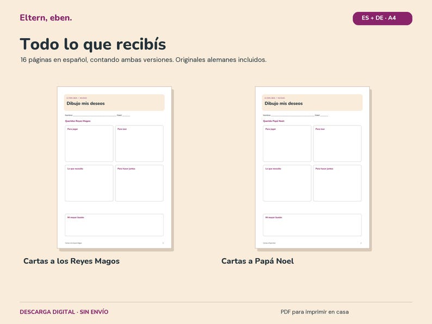Click the ES + DE · A4 badge
The image size is (432, 324).
(x=382, y=18)
